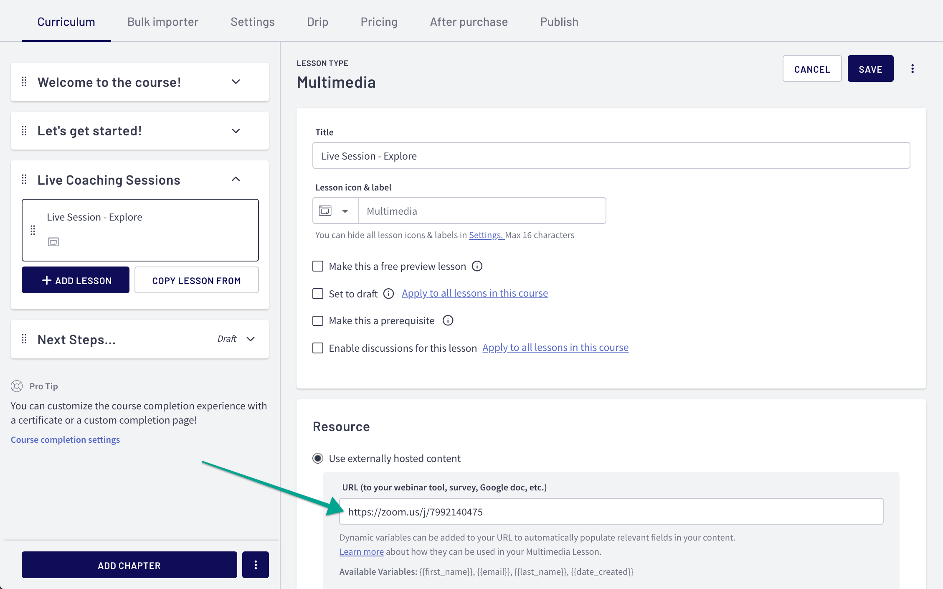This screenshot has width=943, height=589.
Task: Click drag handle for Live Coaching Sessions chapter
Action: (24, 180)
